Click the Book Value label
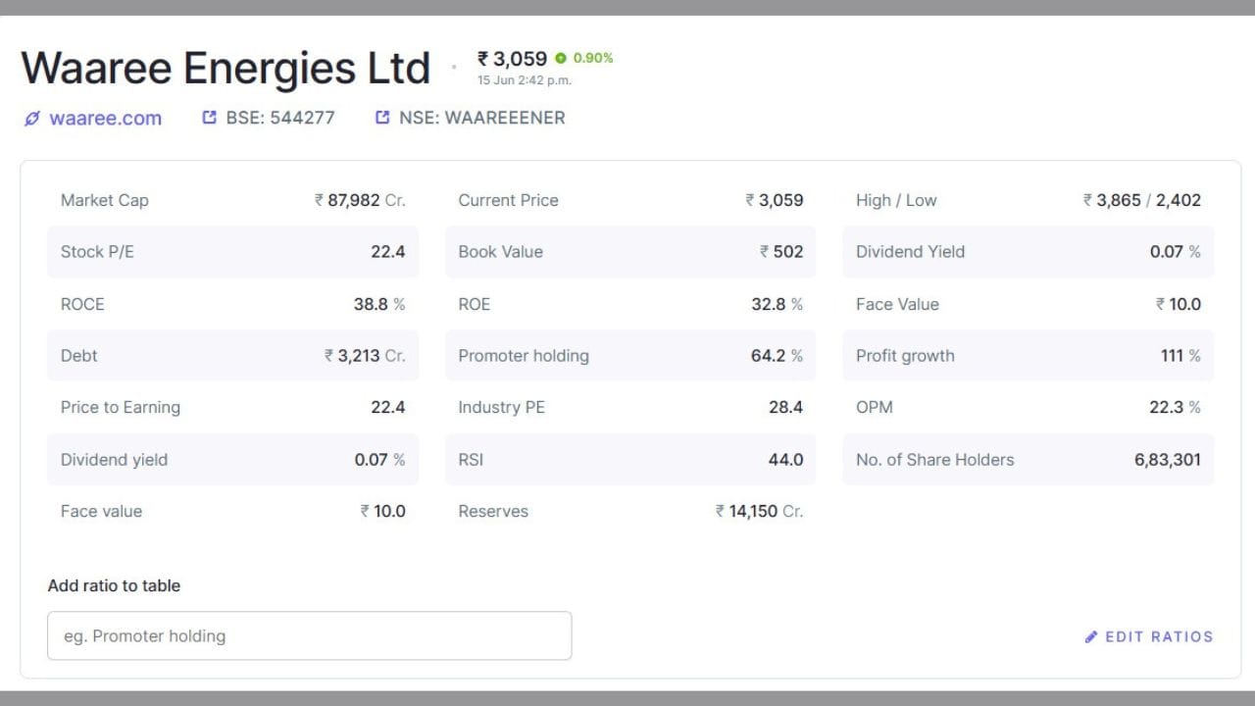The image size is (1255, 706). (500, 252)
